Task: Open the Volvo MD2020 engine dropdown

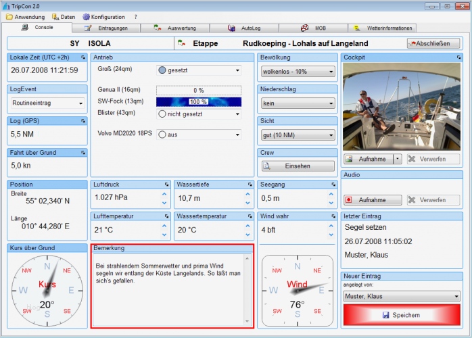Action: [x=199, y=135]
